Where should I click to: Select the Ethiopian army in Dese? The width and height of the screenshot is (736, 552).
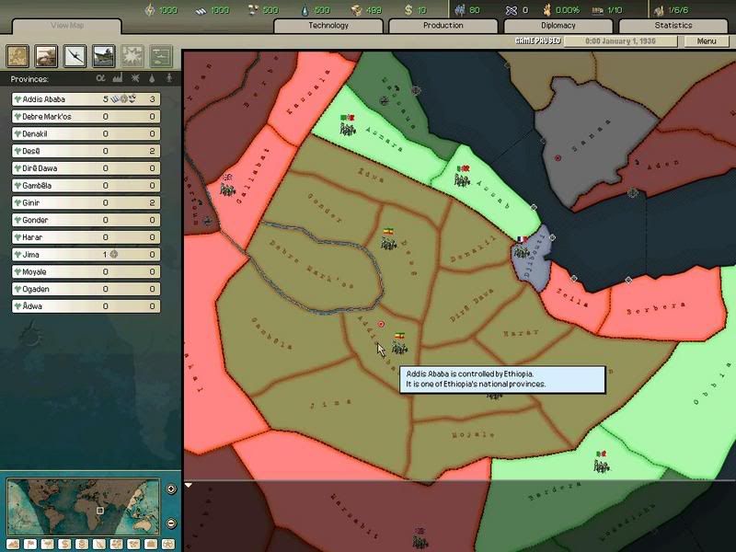[x=389, y=243]
